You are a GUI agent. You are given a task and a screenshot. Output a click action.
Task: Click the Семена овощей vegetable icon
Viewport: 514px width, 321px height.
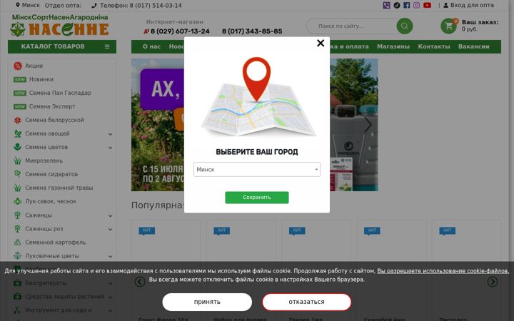[18, 133]
